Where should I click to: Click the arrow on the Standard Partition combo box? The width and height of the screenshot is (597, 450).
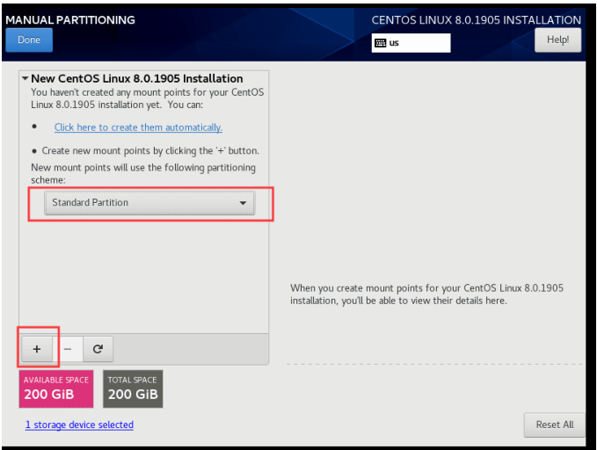[243, 203]
